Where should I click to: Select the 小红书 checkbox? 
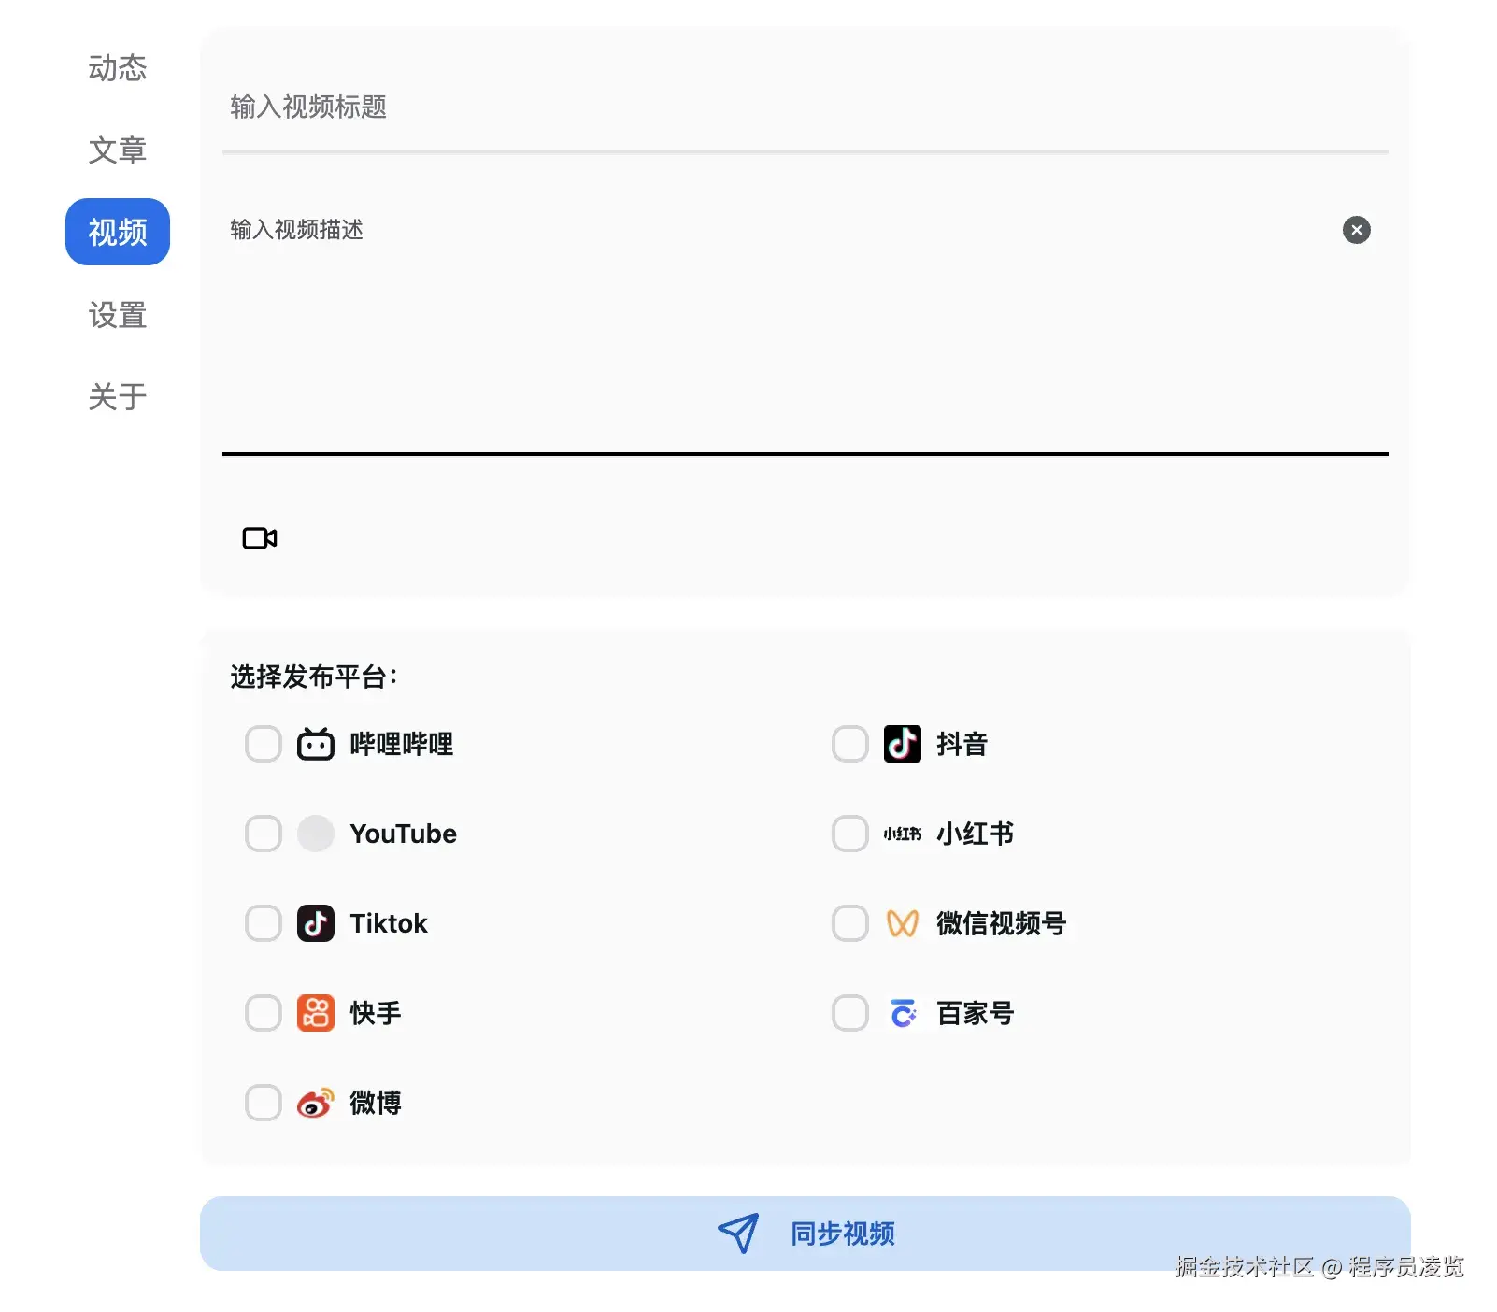click(850, 834)
